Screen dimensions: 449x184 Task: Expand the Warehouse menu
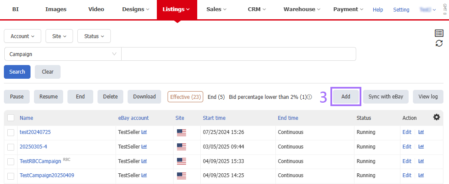[x=302, y=9]
